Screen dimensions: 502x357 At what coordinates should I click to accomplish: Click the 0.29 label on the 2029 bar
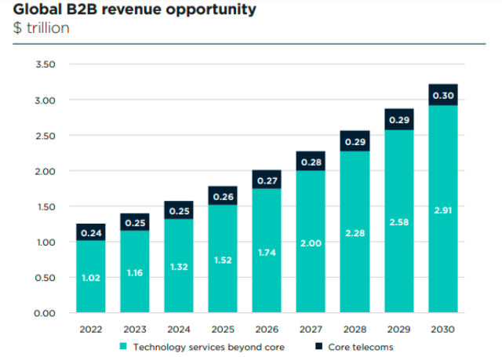point(399,120)
